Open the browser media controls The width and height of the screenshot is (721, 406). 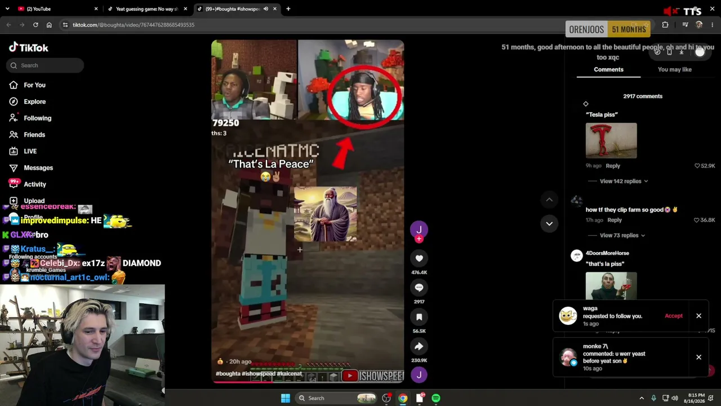click(x=685, y=25)
